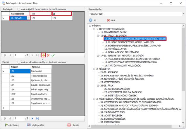Go to first record in rules navigator
The height and width of the screenshot is (129, 186).
tap(5, 55)
